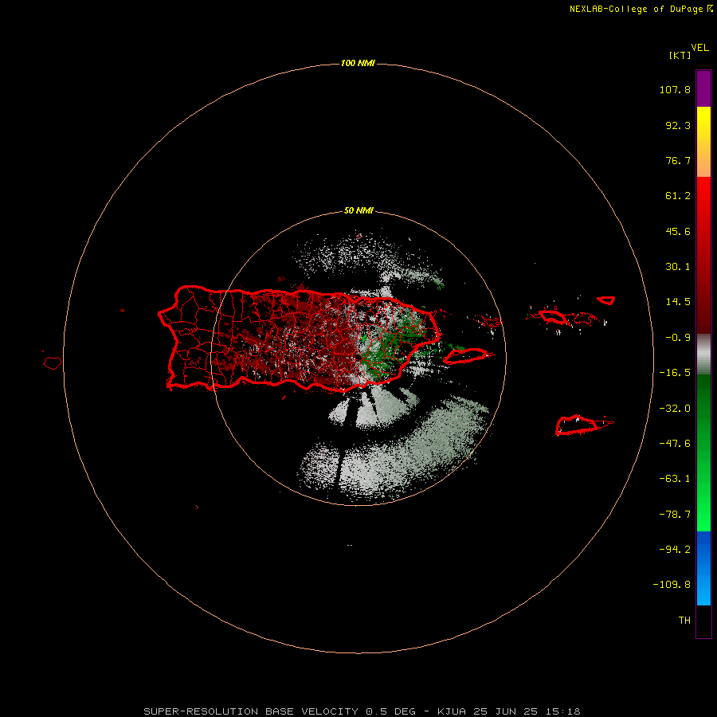Select the 45.6 velocity scale value
Screen dimensions: 717x717
(x=678, y=231)
